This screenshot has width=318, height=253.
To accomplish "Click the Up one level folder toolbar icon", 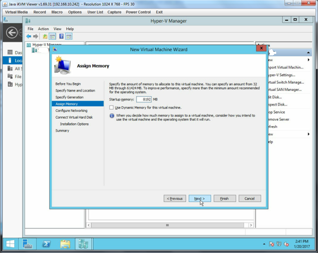I will pos(45,37).
